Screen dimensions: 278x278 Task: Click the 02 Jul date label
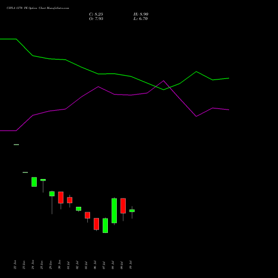tap(77, 265)
